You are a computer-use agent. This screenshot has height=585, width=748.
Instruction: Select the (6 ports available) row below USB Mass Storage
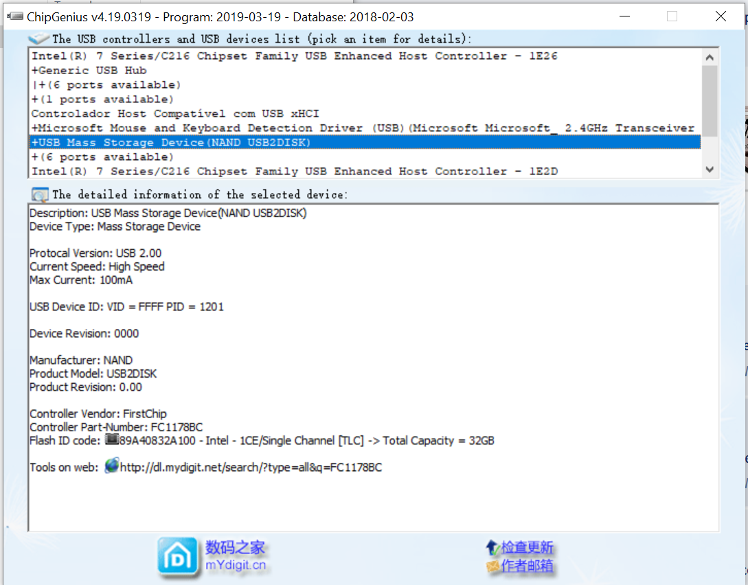365,157
